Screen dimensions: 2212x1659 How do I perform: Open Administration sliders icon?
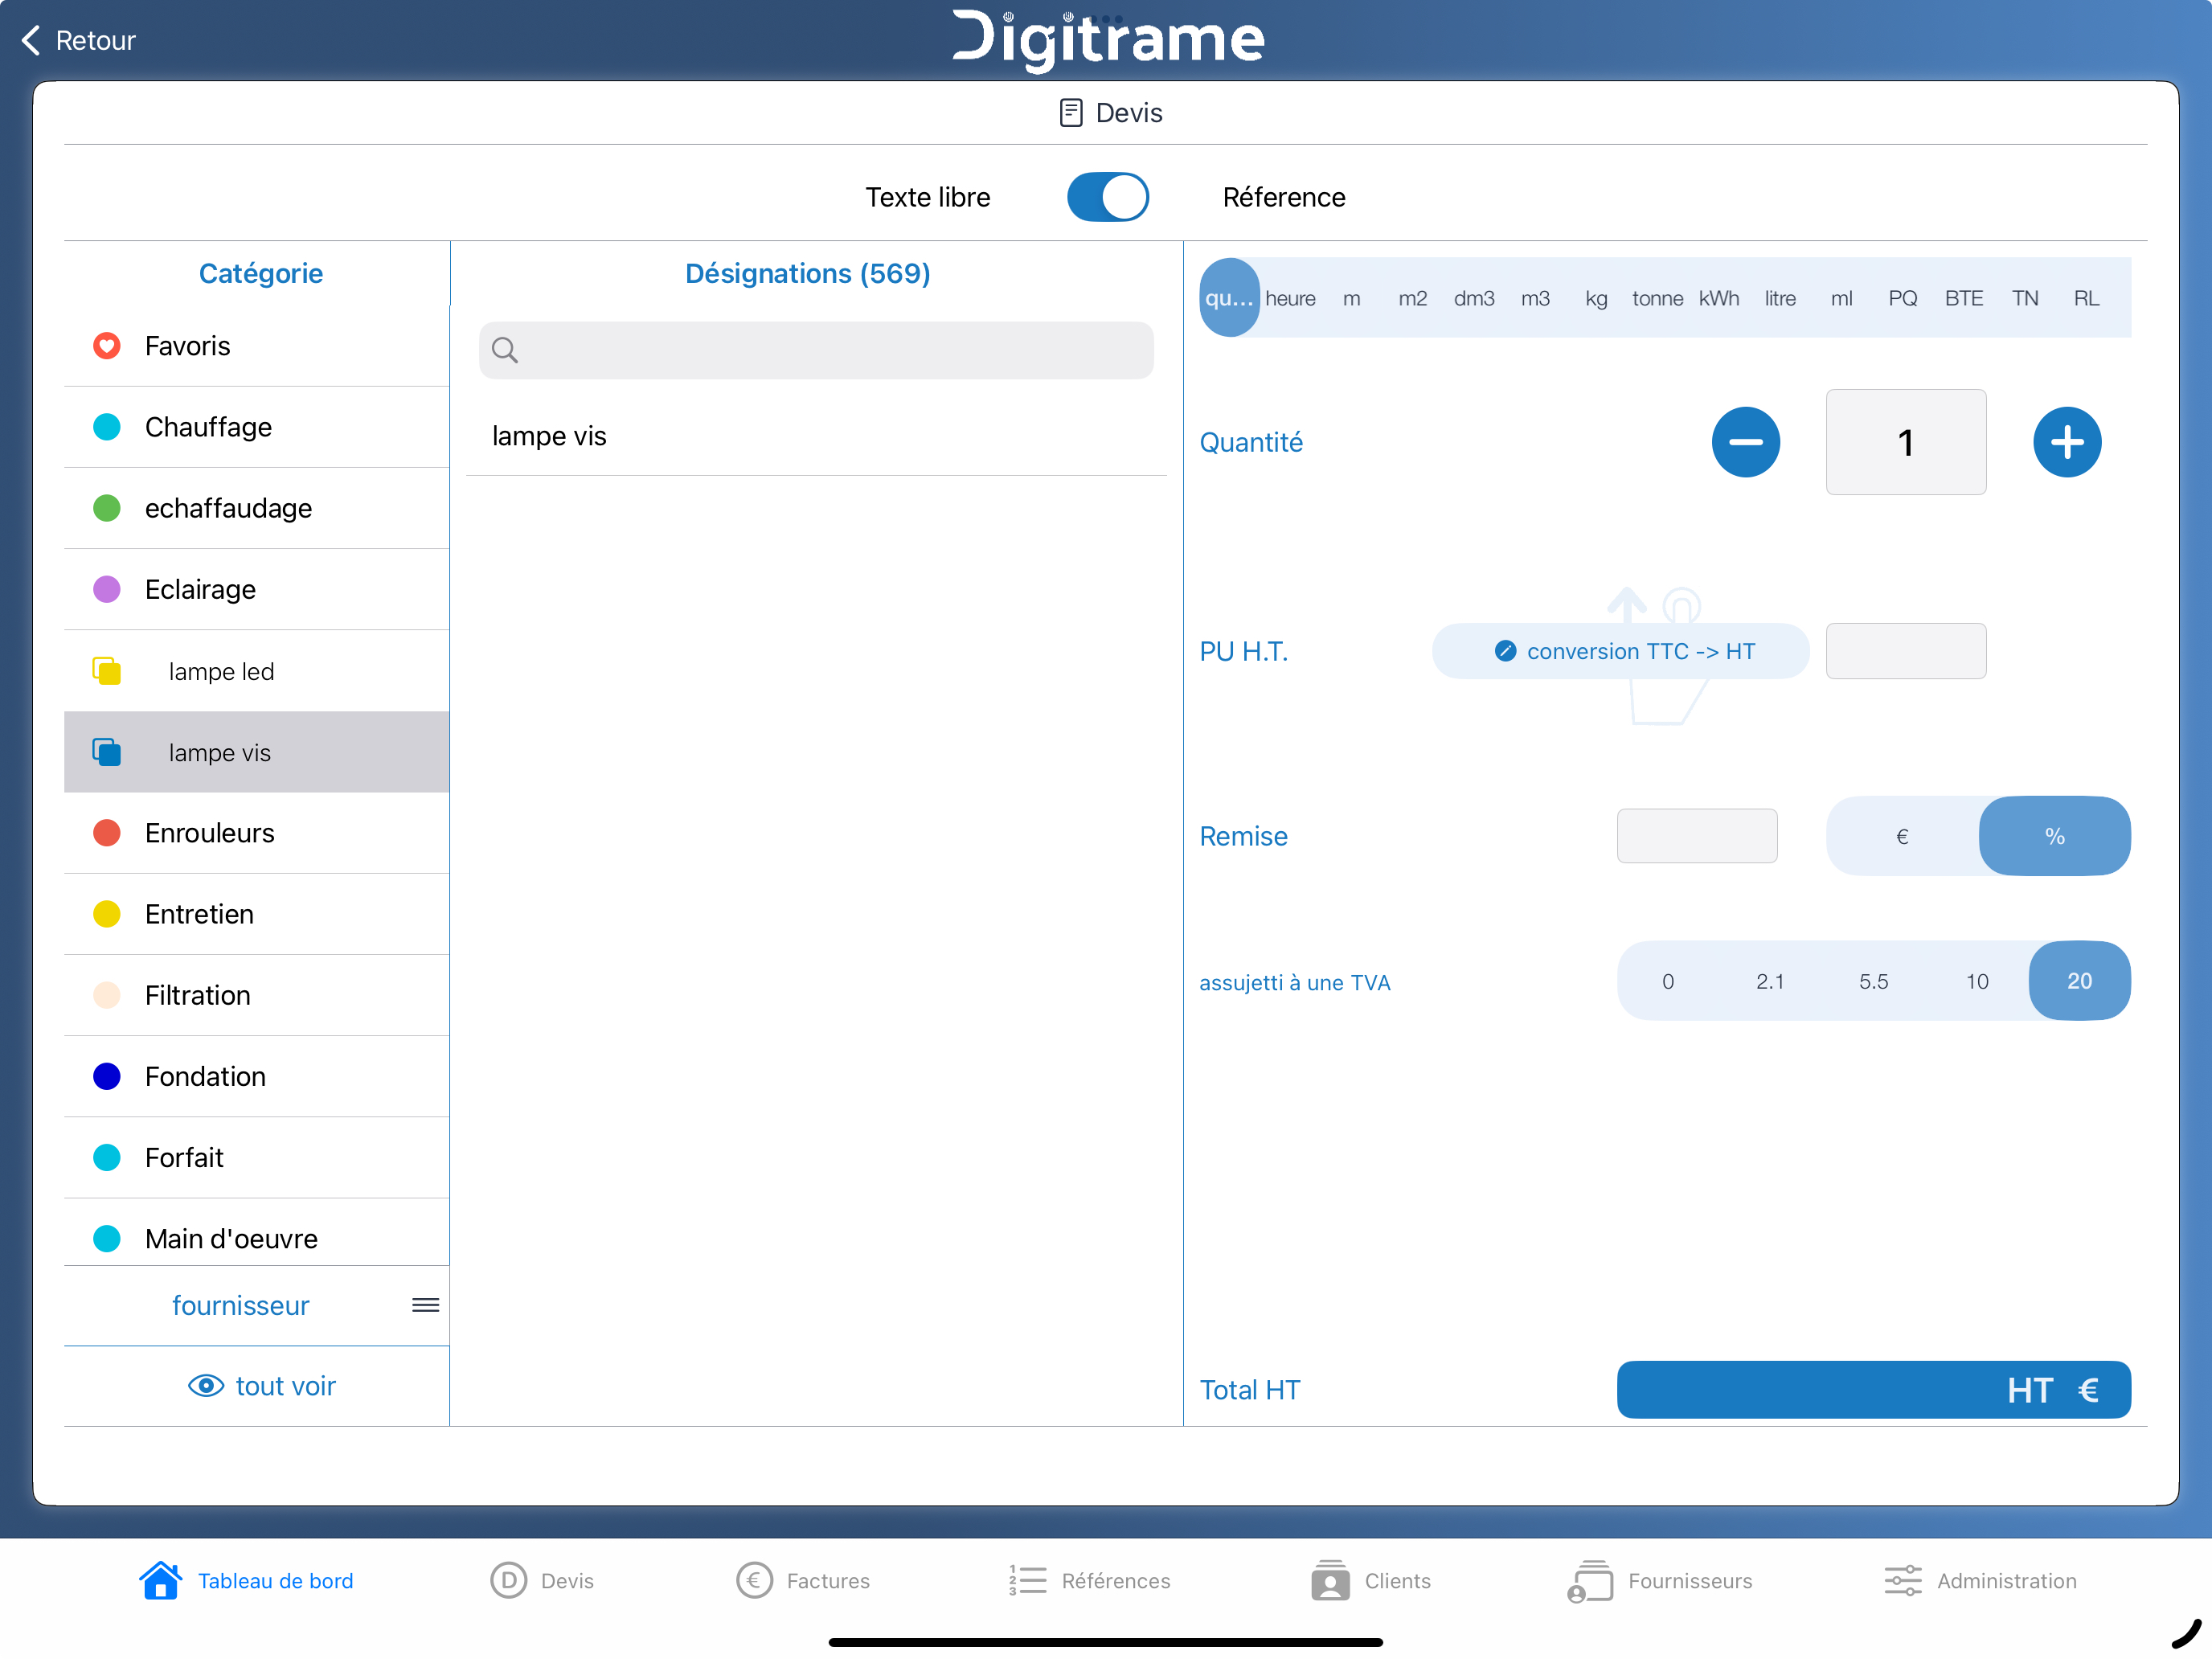pos(1902,1580)
